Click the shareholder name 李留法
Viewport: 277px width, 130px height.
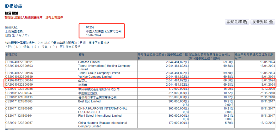pyautogui.click(x=83, y=81)
